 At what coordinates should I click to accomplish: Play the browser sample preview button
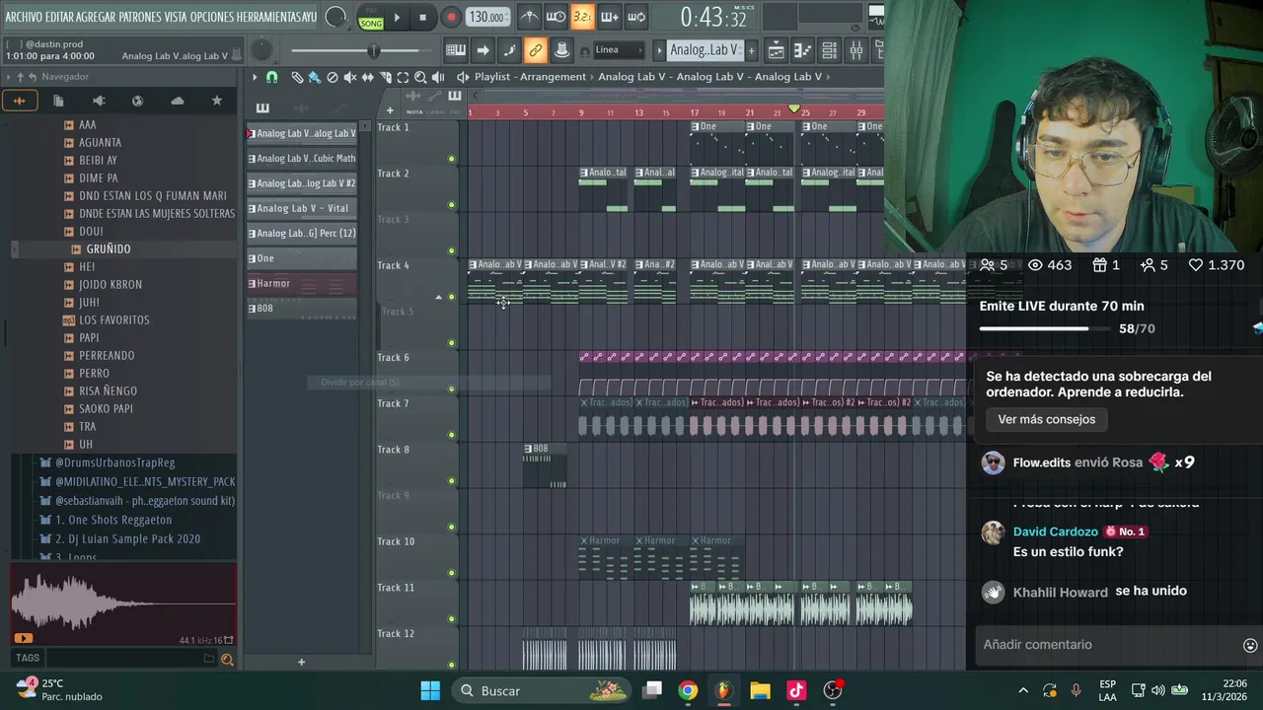pyautogui.click(x=23, y=639)
